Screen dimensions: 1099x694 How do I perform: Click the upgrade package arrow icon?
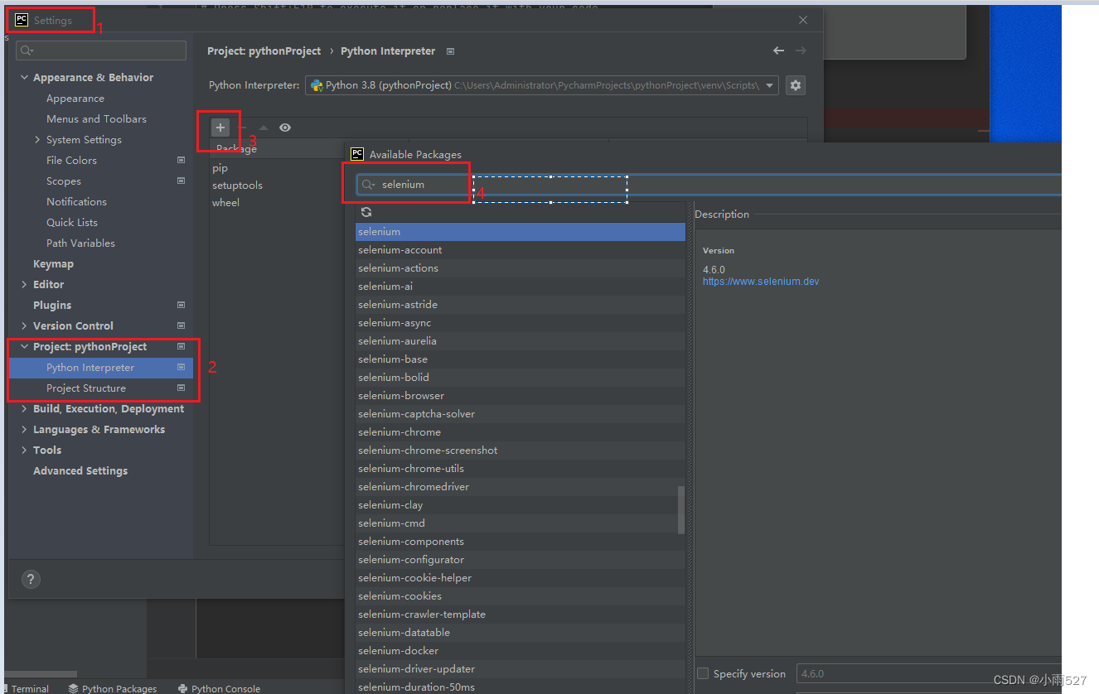tap(264, 128)
